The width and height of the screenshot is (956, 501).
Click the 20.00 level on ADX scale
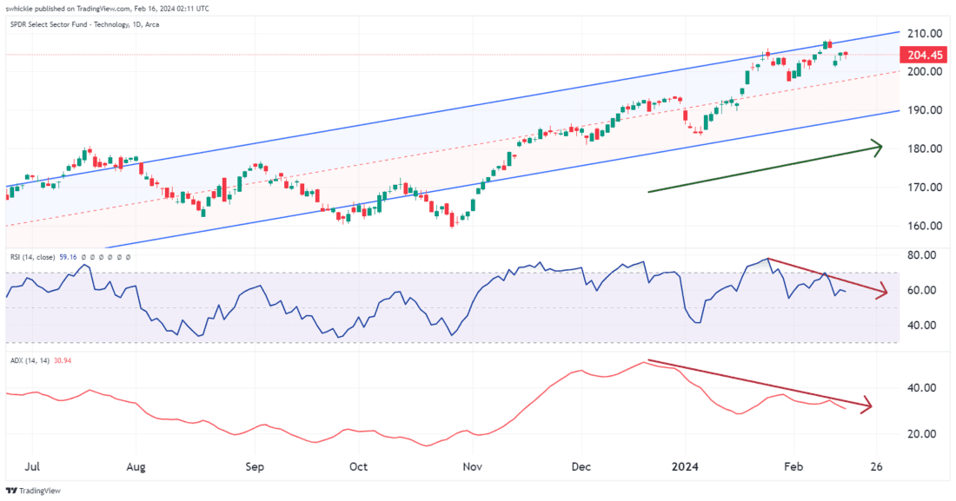[x=921, y=434]
